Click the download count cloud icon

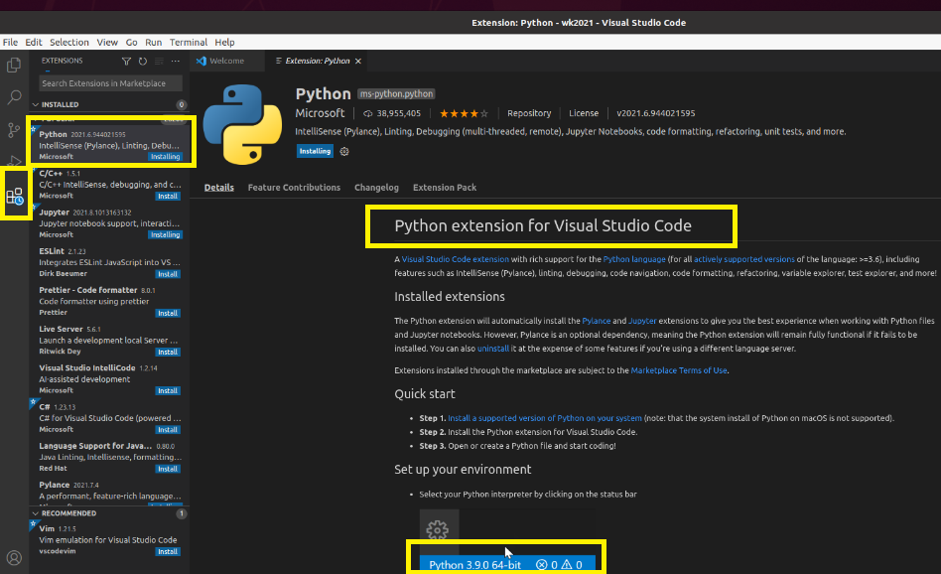[368, 113]
